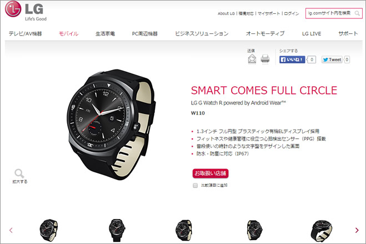Open the LG LIVE menu item

point(312,33)
